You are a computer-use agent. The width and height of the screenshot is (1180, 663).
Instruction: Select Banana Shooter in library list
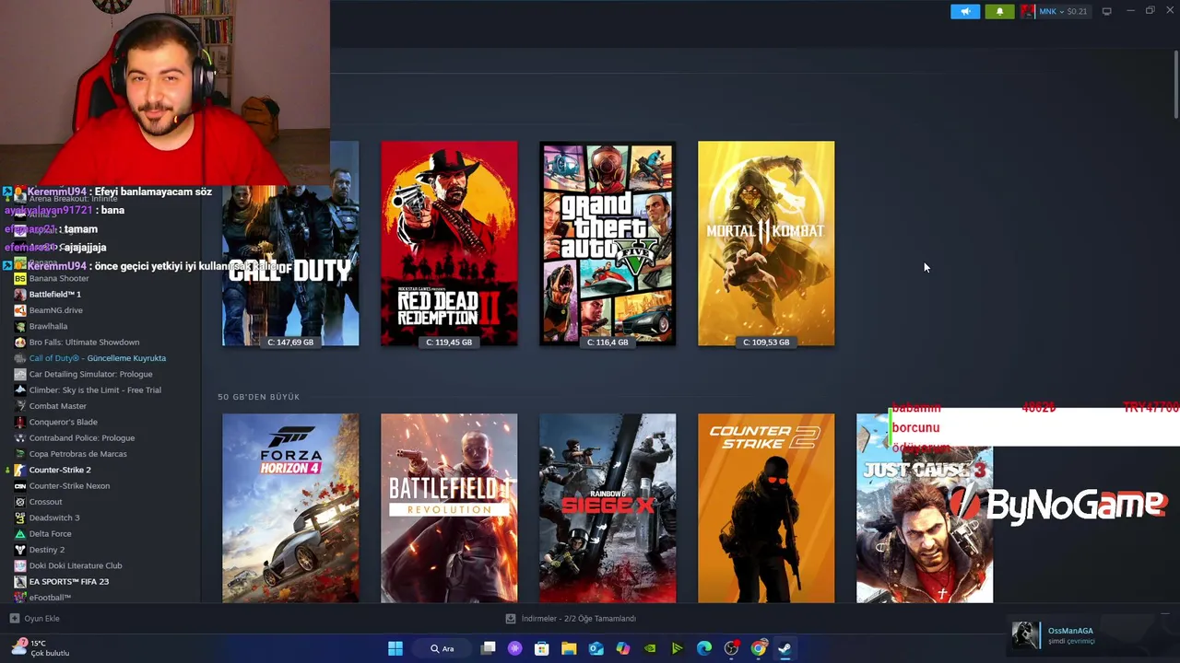(59, 278)
